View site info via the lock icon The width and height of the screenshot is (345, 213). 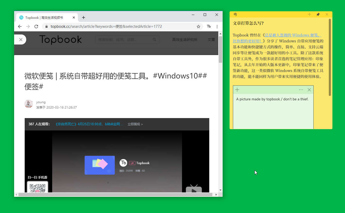tap(47, 26)
